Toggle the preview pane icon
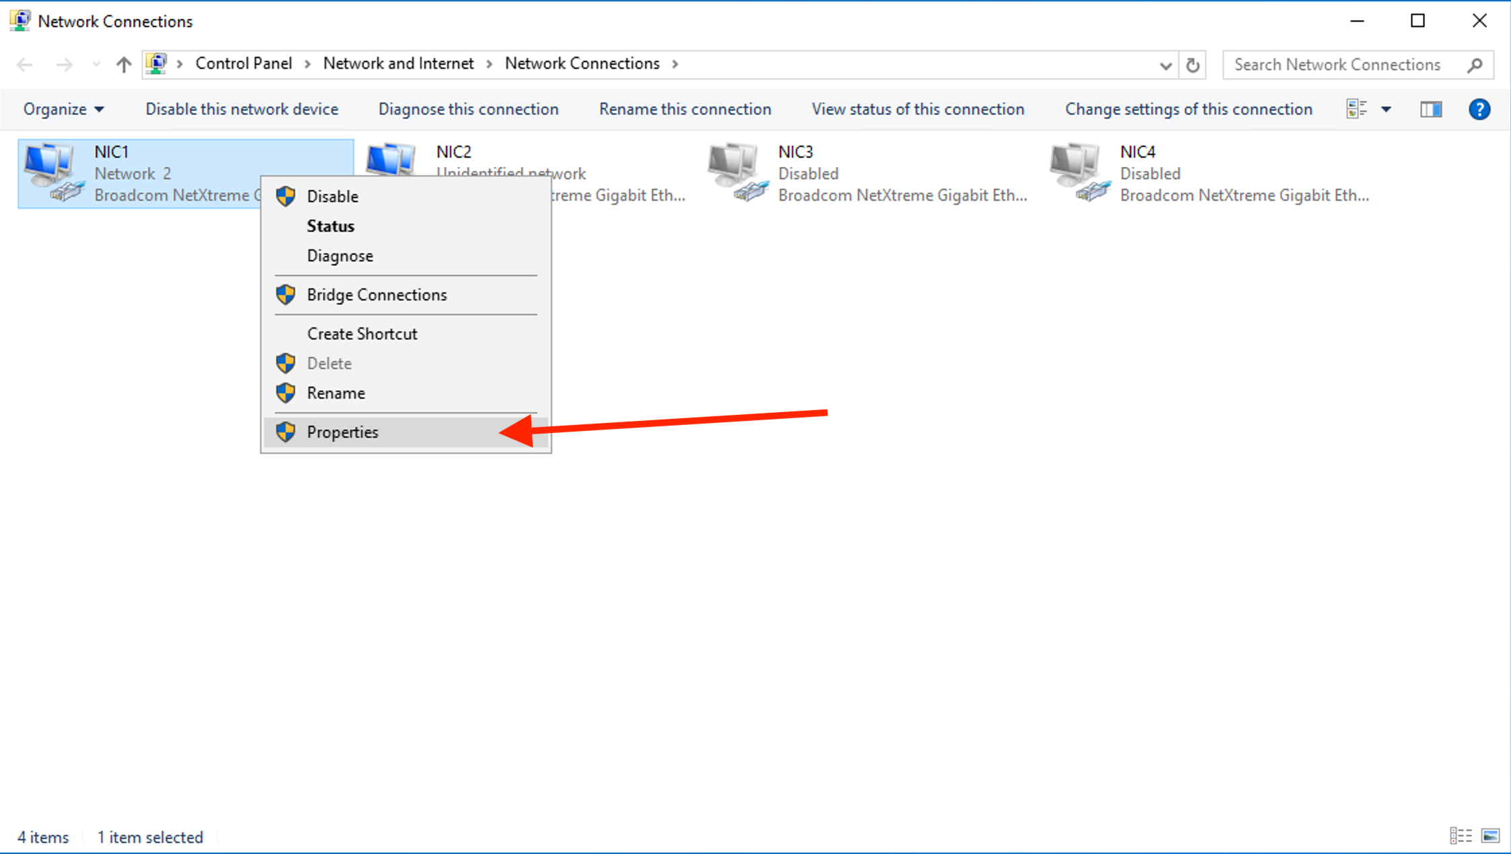 coord(1430,109)
